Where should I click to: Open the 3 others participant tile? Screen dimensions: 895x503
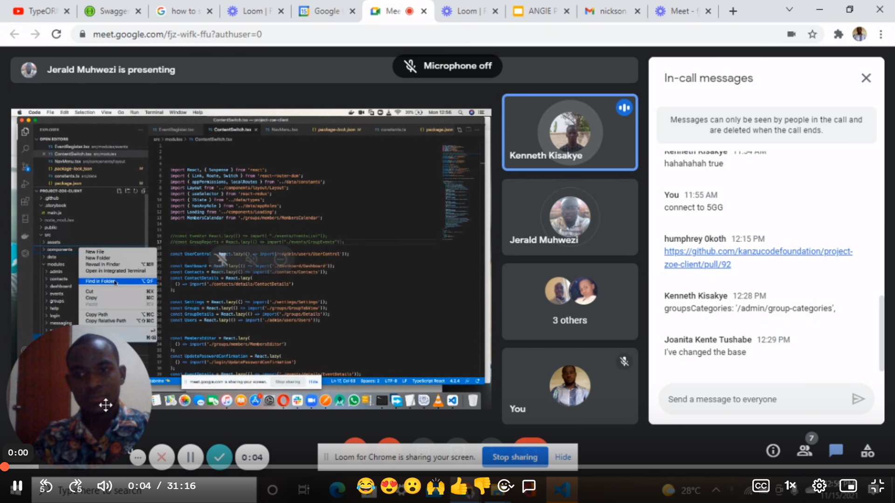coord(570,301)
